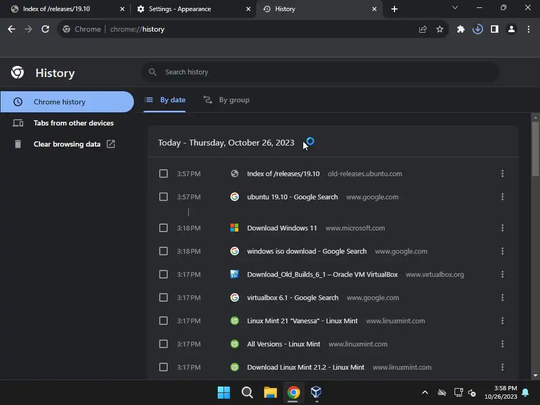Open the taskbar clock and date
Screen dimensions: 540x405
point(501,392)
